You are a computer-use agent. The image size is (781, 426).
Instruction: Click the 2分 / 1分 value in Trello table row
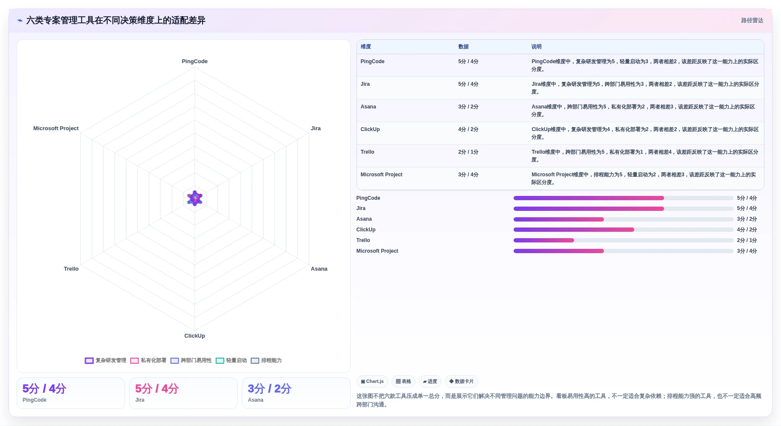tap(468, 152)
